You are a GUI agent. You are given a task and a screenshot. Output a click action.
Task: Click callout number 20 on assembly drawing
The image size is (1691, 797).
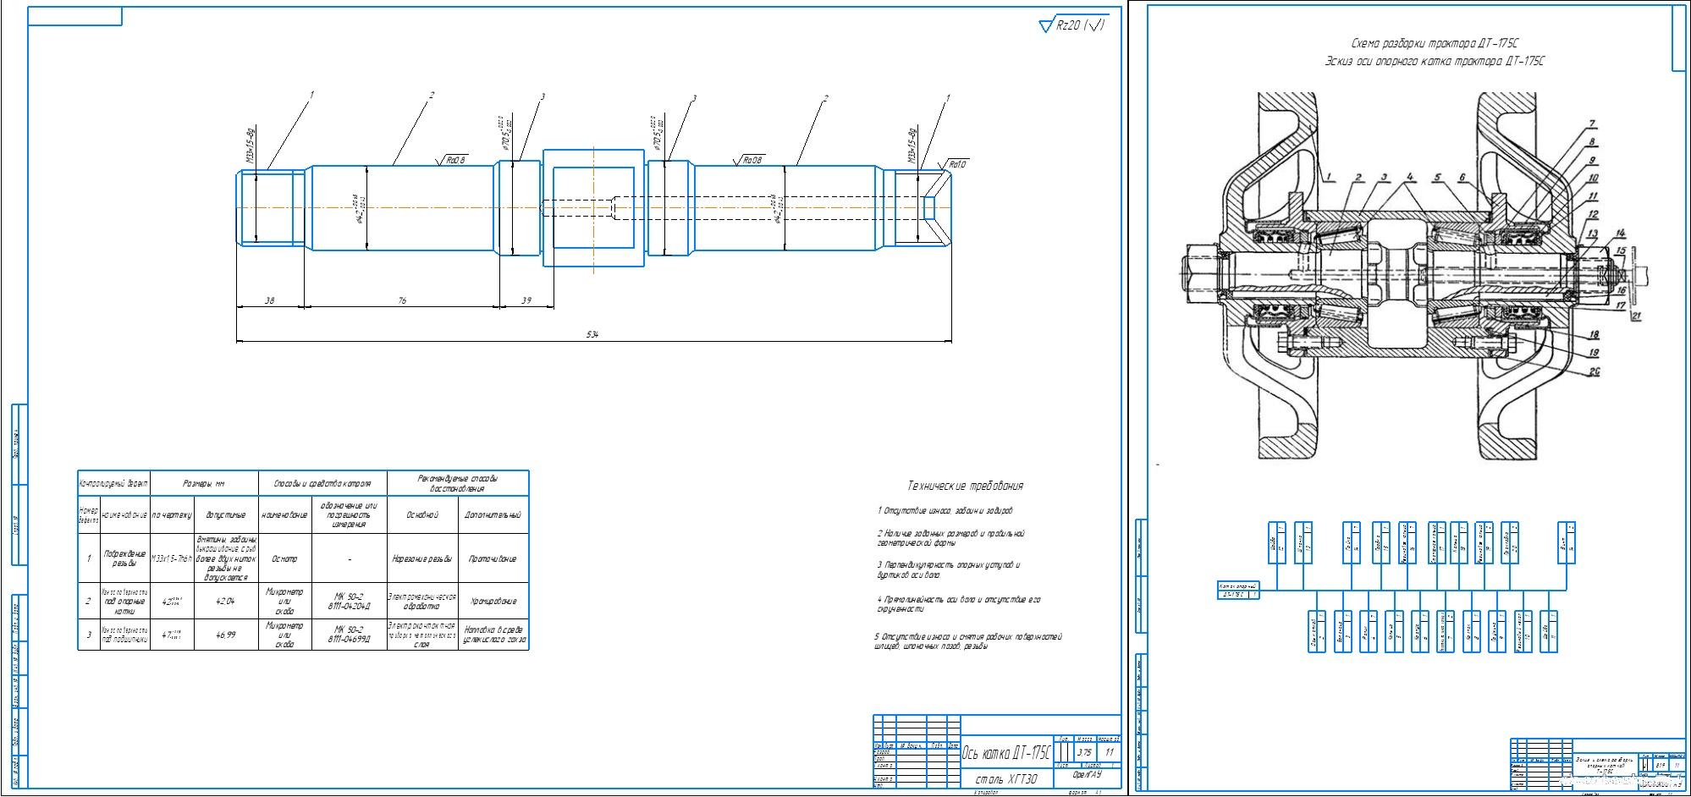1594,371
